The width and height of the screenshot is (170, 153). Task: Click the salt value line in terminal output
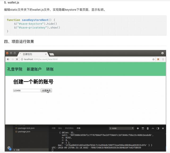pyautogui.click(x=108, y=135)
